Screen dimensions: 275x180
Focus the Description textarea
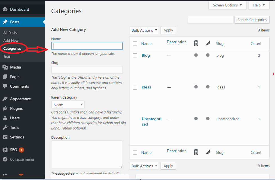[87, 155]
